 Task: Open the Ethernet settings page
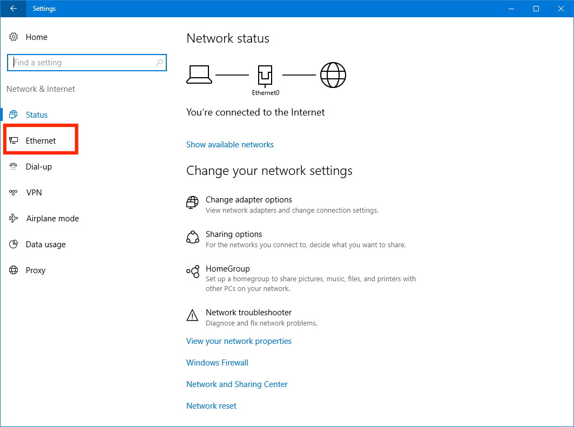(x=40, y=141)
